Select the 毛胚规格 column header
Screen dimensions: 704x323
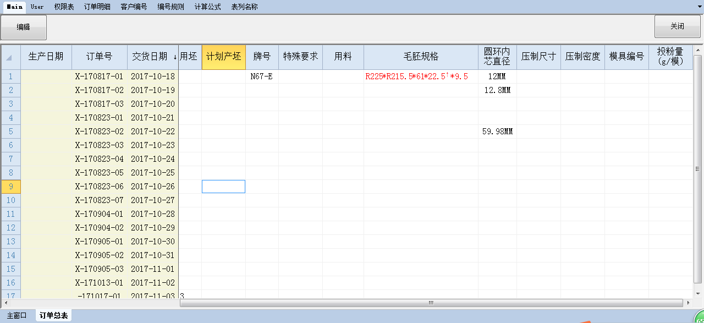pos(421,57)
